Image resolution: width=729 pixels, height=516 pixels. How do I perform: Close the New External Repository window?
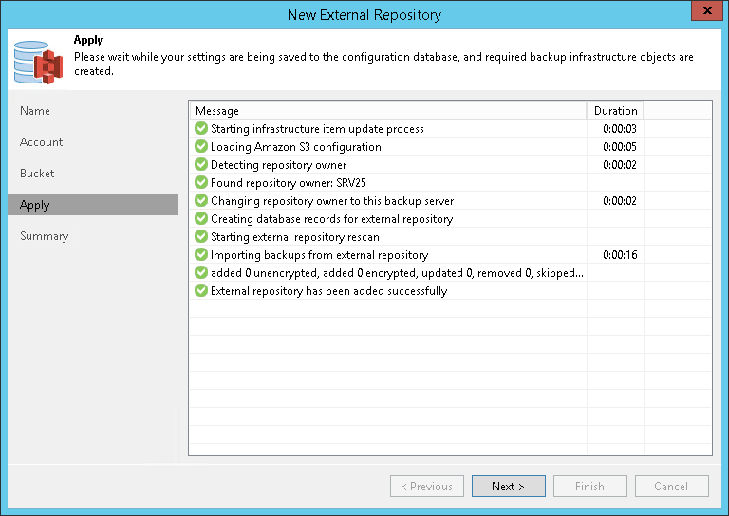tap(703, 14)
